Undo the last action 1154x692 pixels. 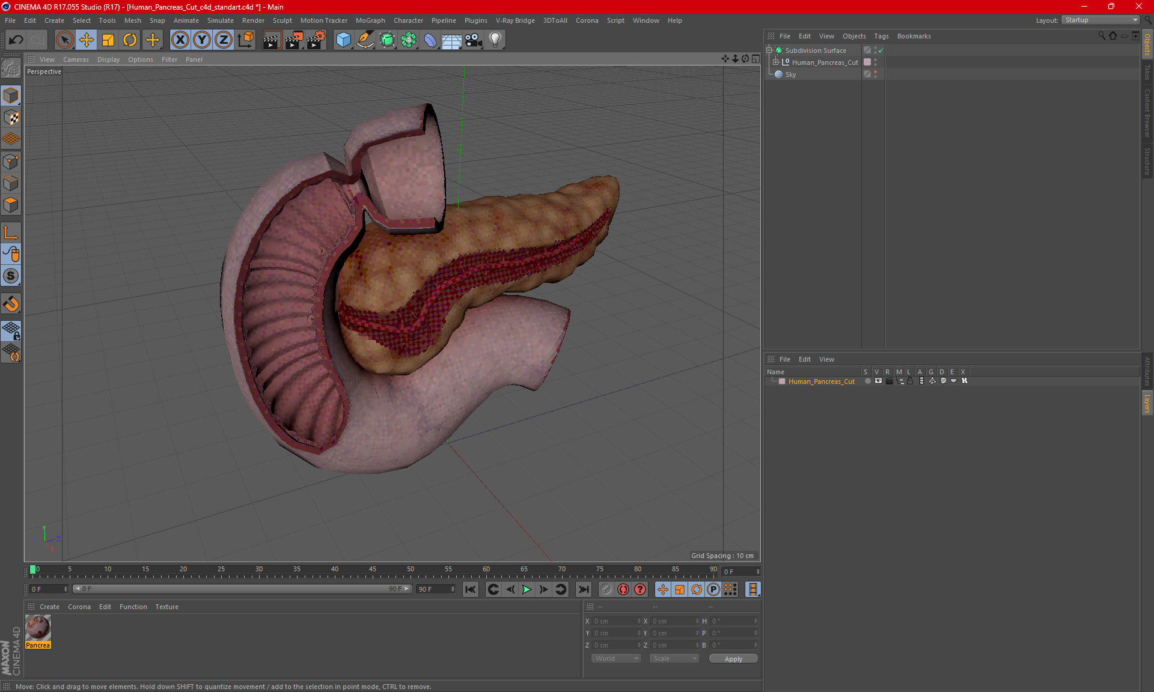(x=16, y=40)
